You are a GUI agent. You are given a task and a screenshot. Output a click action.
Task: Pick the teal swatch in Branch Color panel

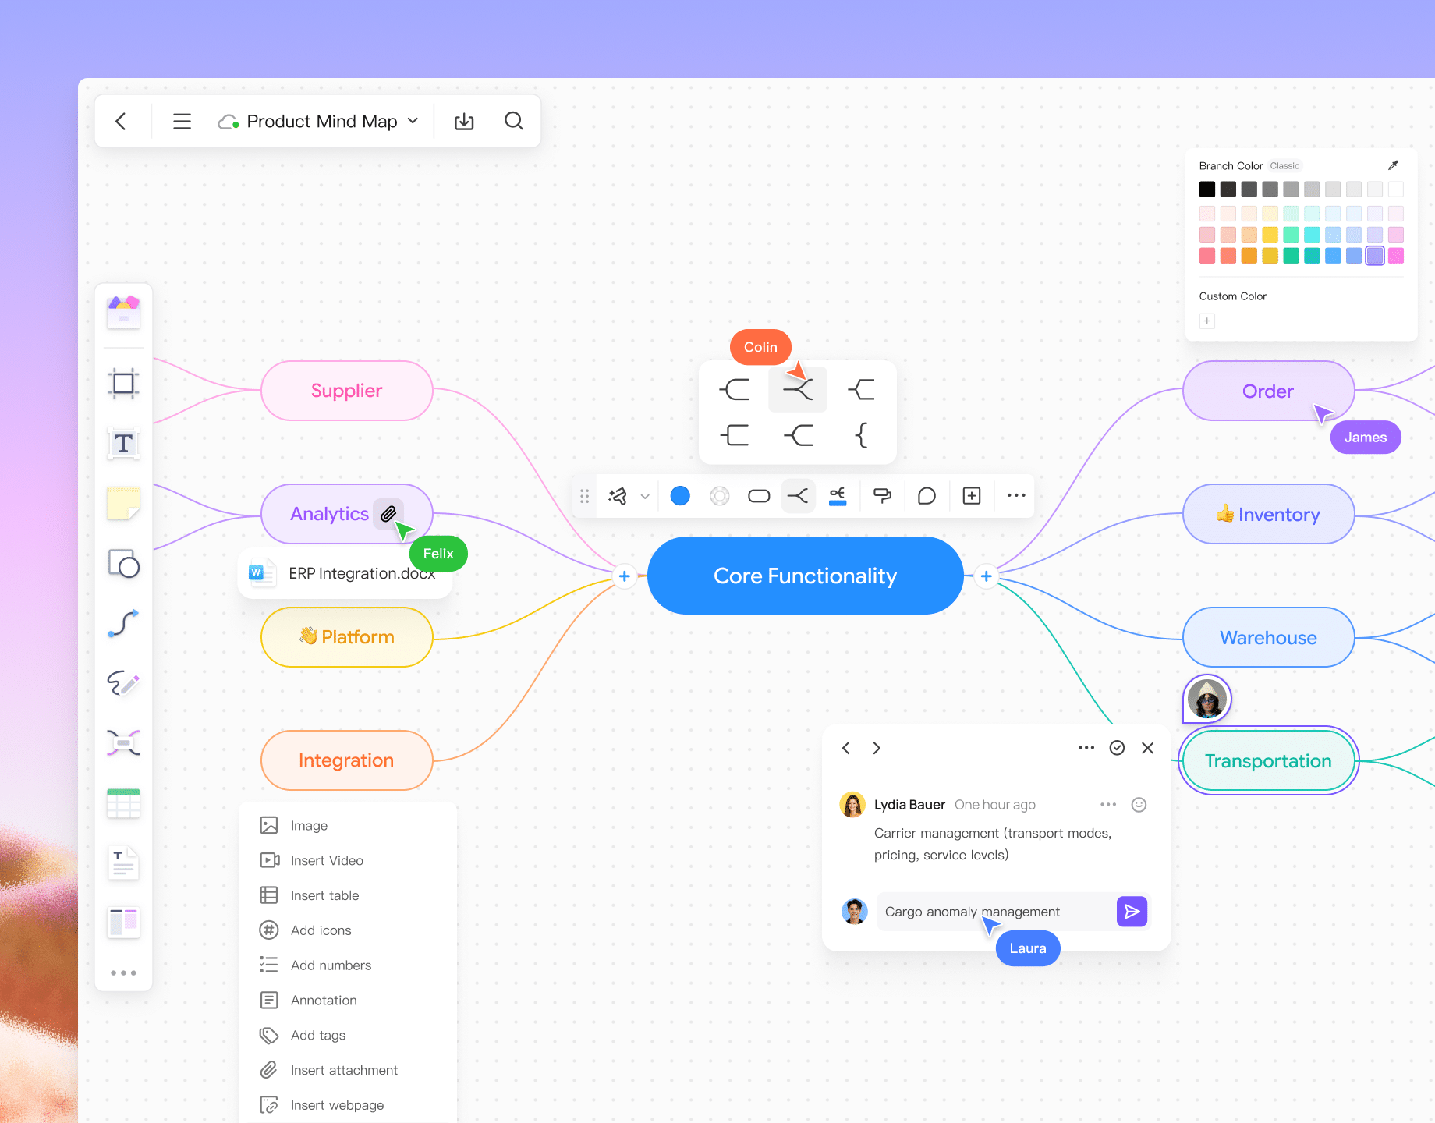(x=1312, y=255)
